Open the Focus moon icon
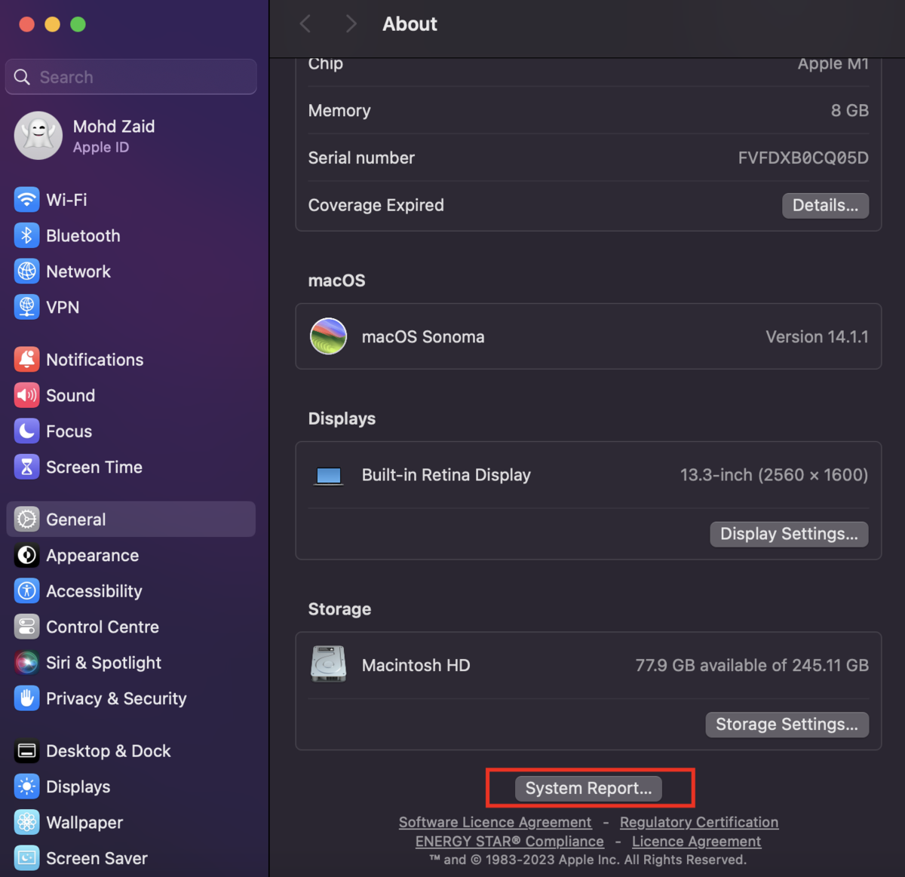The width and height of the screenshot is (905, 877). (26, 431)
